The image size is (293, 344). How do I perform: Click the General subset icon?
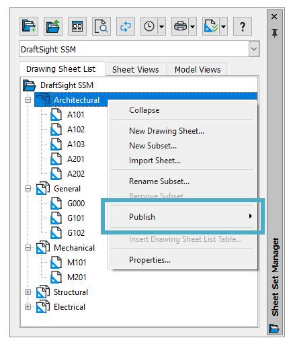click(x=43, y=188)
